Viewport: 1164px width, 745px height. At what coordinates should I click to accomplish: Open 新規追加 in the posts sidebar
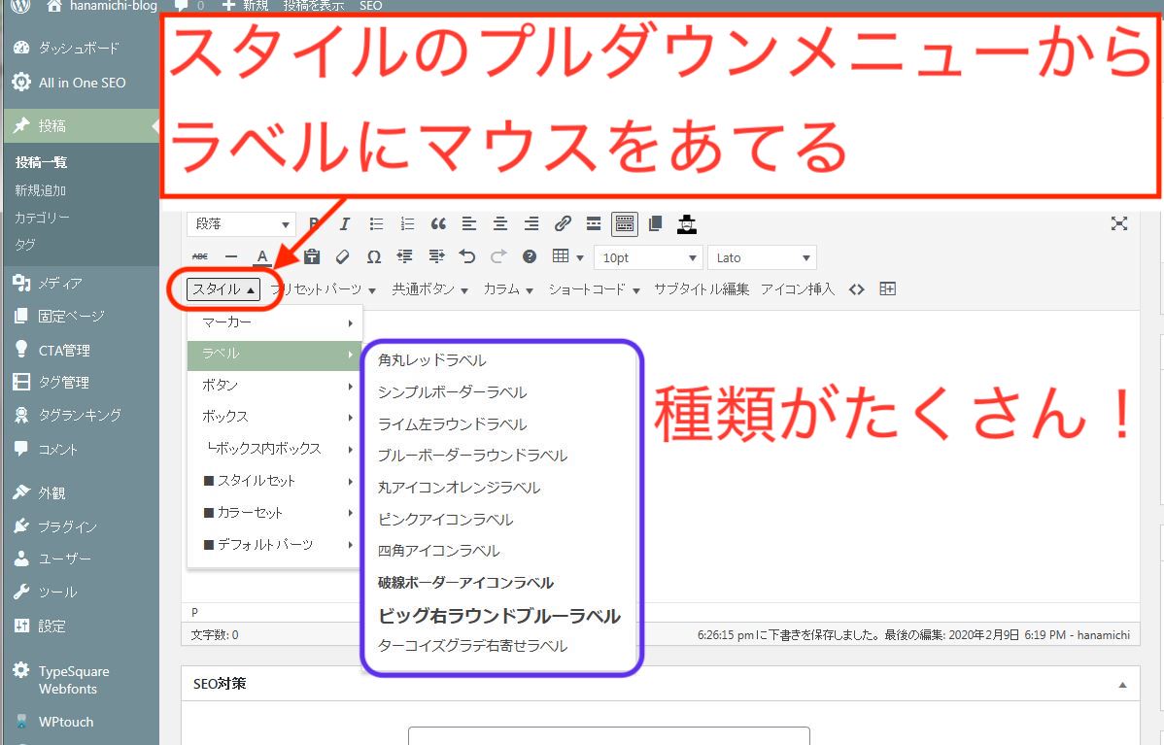pyautogui.click(x=41, y=190)
